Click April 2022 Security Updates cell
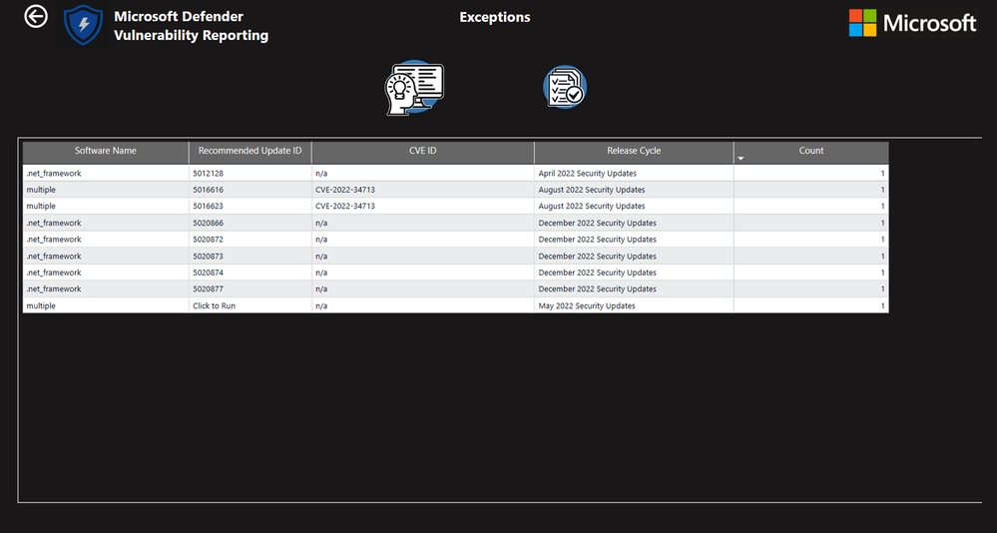 tap(634, 173)
